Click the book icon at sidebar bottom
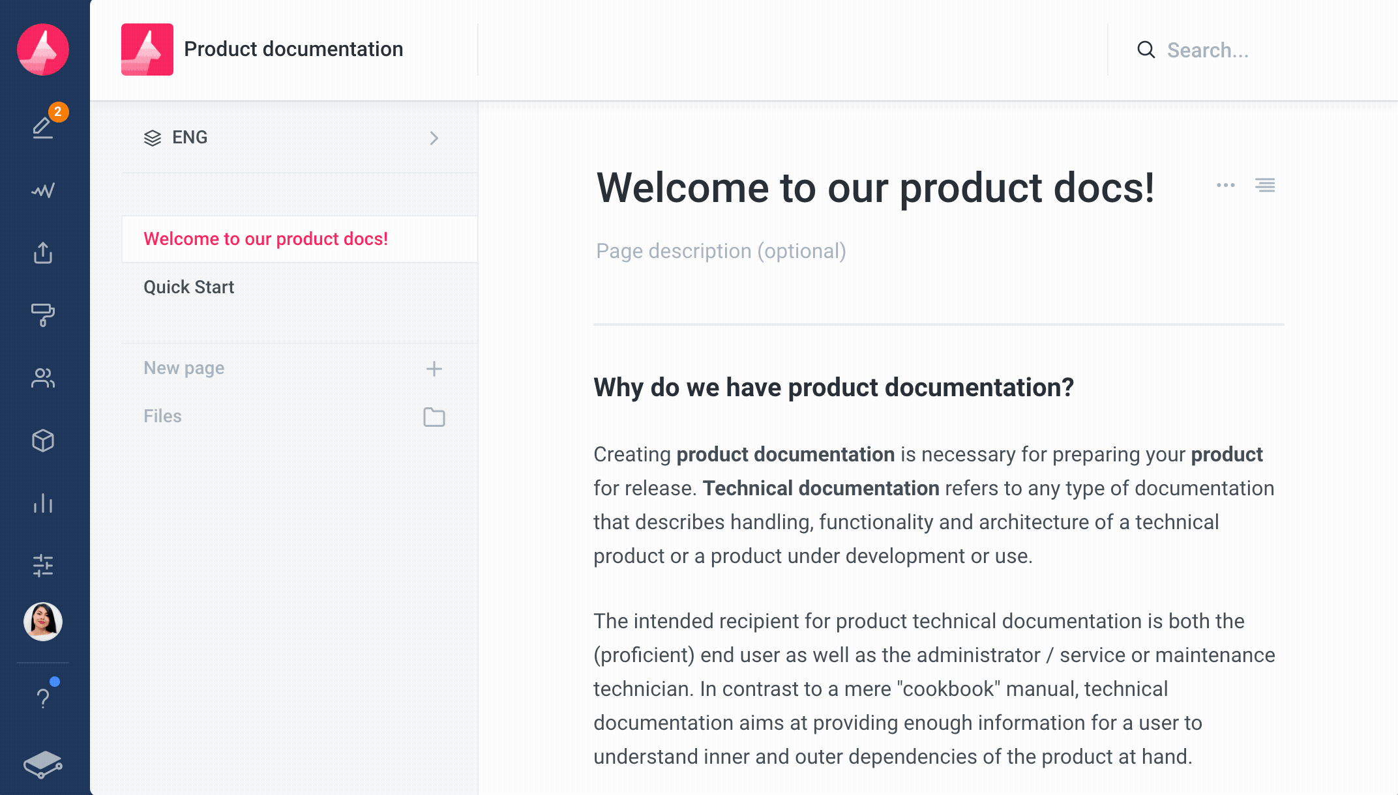The height and width of the screenshot is (795, 1398). coord(43,764)
